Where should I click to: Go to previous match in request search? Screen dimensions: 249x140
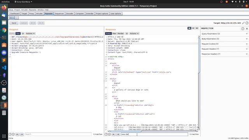tap(18, 134)
